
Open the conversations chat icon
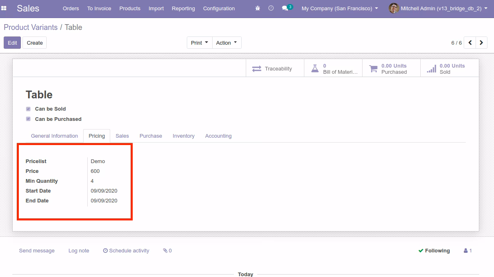click(285, 8)
